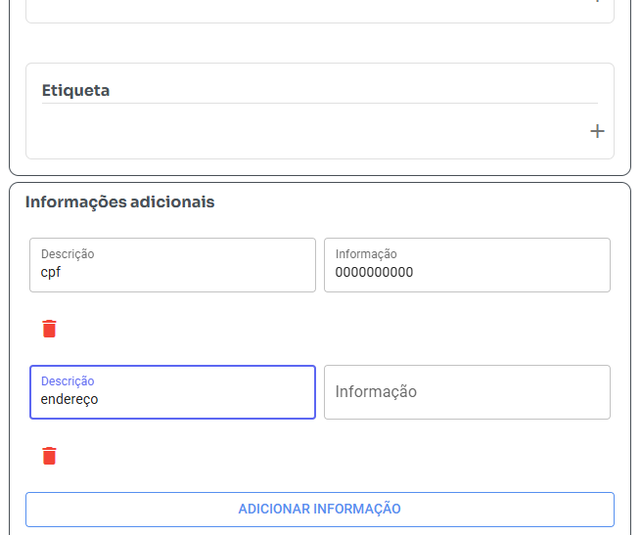Click the Etiqueta section heading
This screenshot has height=535, width=641.
pyautogui.click(x=75, y=90)
